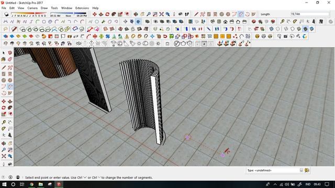Image resolution: width=335 pixels, height=188 pixels.
Task: Enable Hidden Line face style
Action: [x=293, y=29]
